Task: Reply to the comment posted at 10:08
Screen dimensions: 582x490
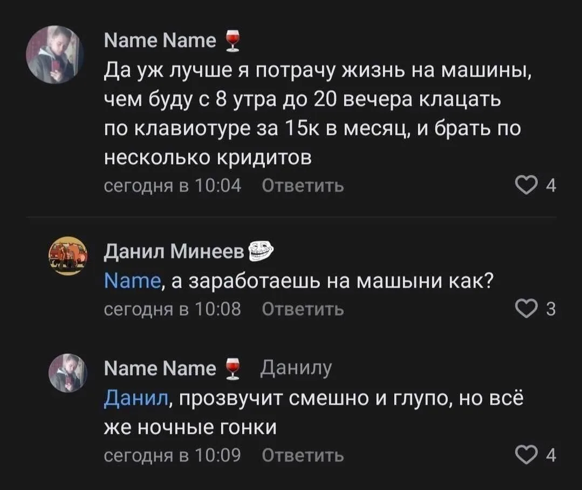Action: click(303, 309)
